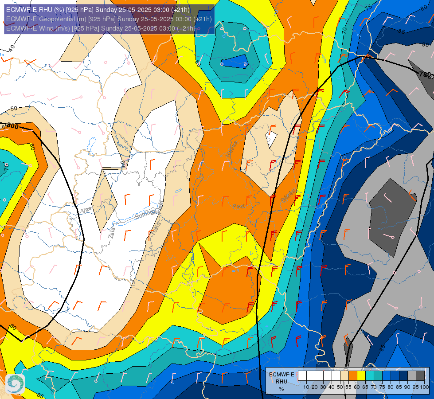
Task: Click the Heves county label on map
Action: pyautogui.click(x=231, y=149)
